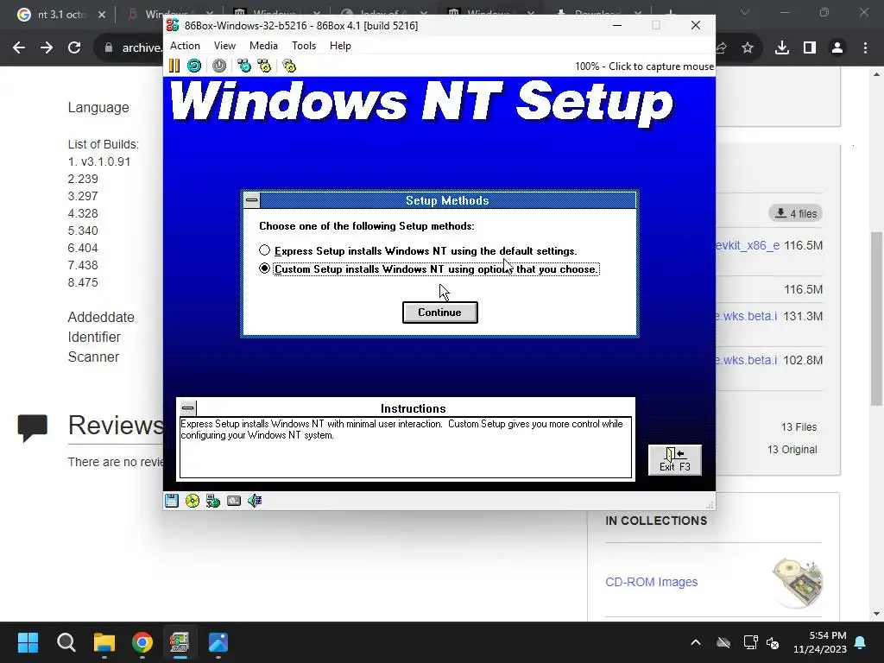Toggle Chrome side panel icon
This screenshot has width=884, height=663.
pos(810,48)
